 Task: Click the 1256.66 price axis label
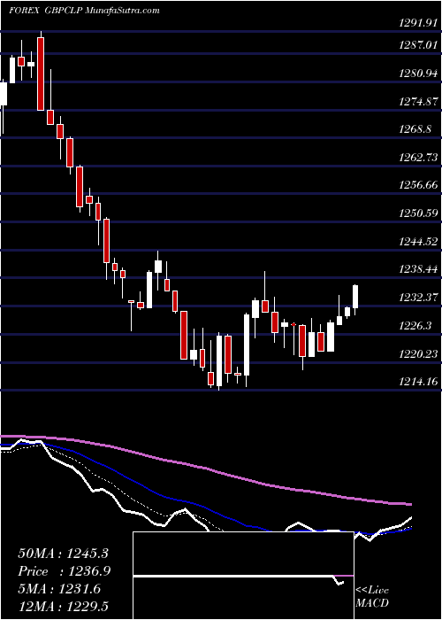point(418,185)
